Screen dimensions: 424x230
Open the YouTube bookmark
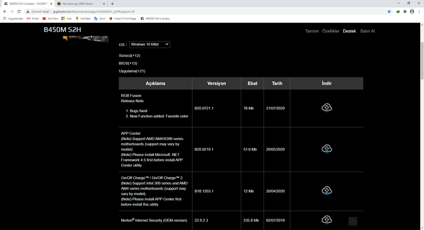click(50, 18)
